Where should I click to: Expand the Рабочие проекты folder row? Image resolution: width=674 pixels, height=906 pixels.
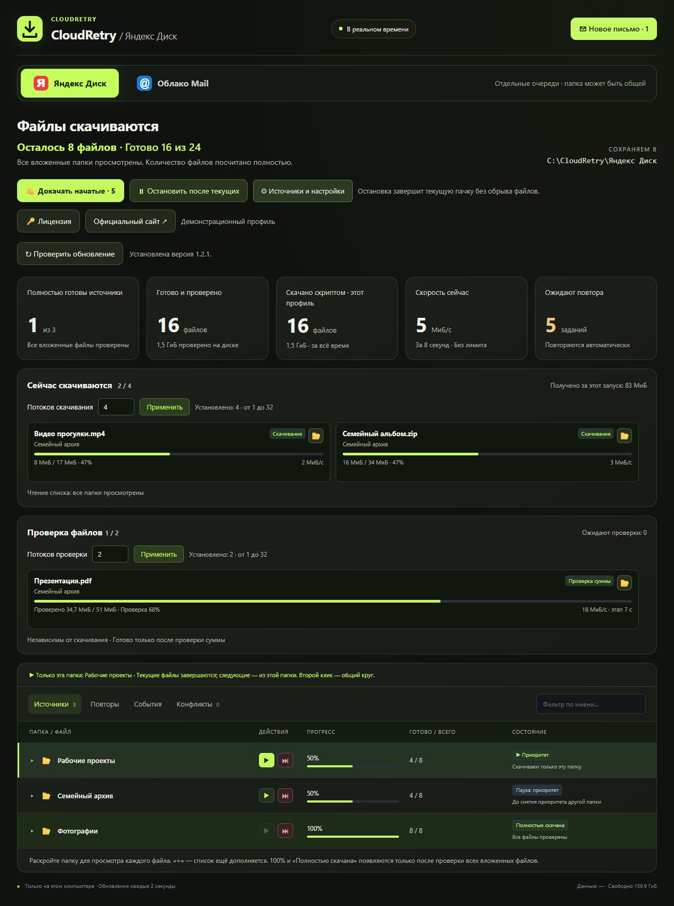point(32,761)
